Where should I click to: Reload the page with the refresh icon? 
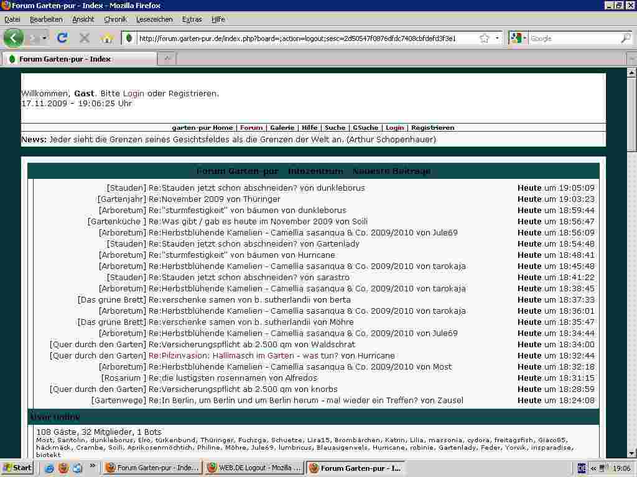(62, 38)
